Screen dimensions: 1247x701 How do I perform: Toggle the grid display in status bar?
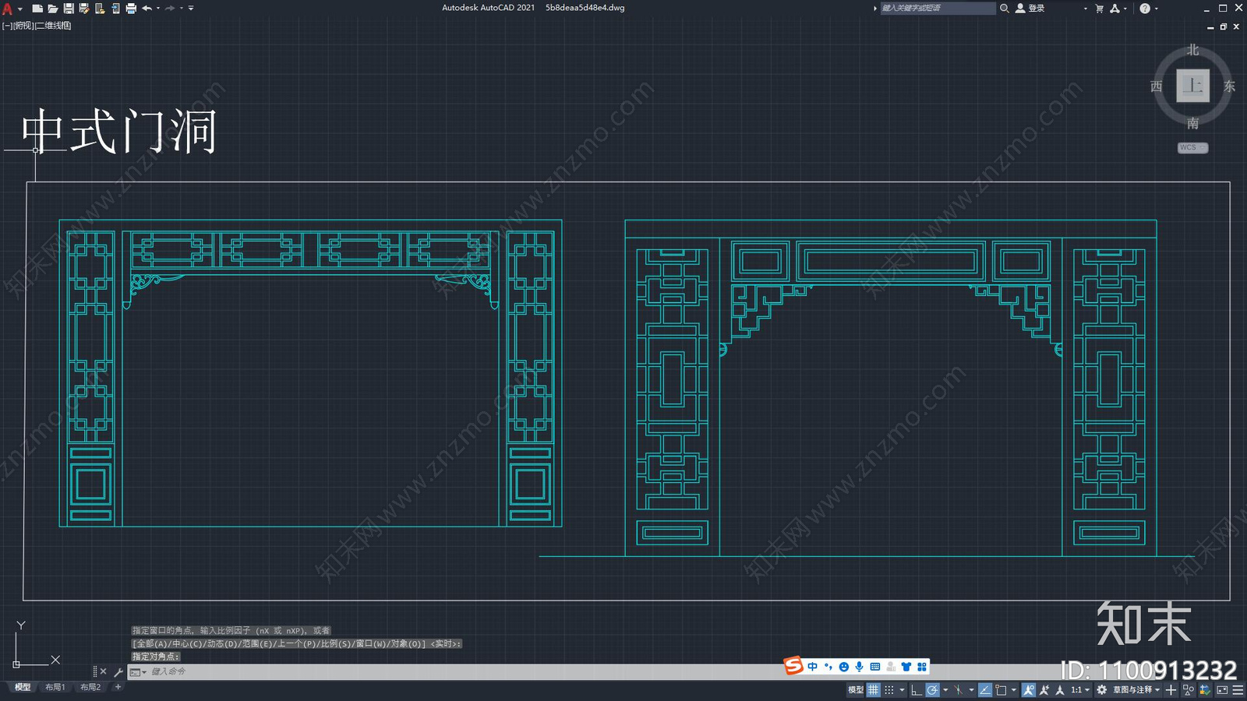pyautogui.click(x=874, y=690)
